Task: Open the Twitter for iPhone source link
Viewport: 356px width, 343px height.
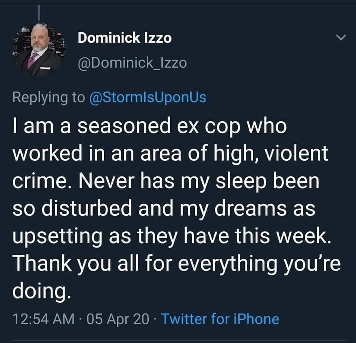Action: click(x=220, y=318)
